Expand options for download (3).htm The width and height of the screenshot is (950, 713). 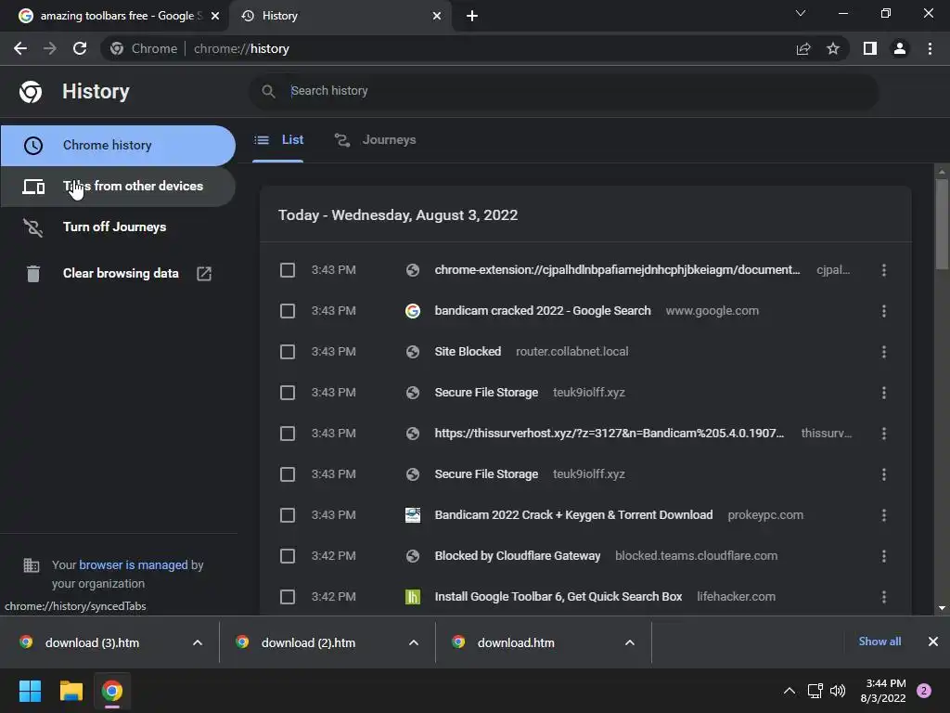(x=197, y=642)
